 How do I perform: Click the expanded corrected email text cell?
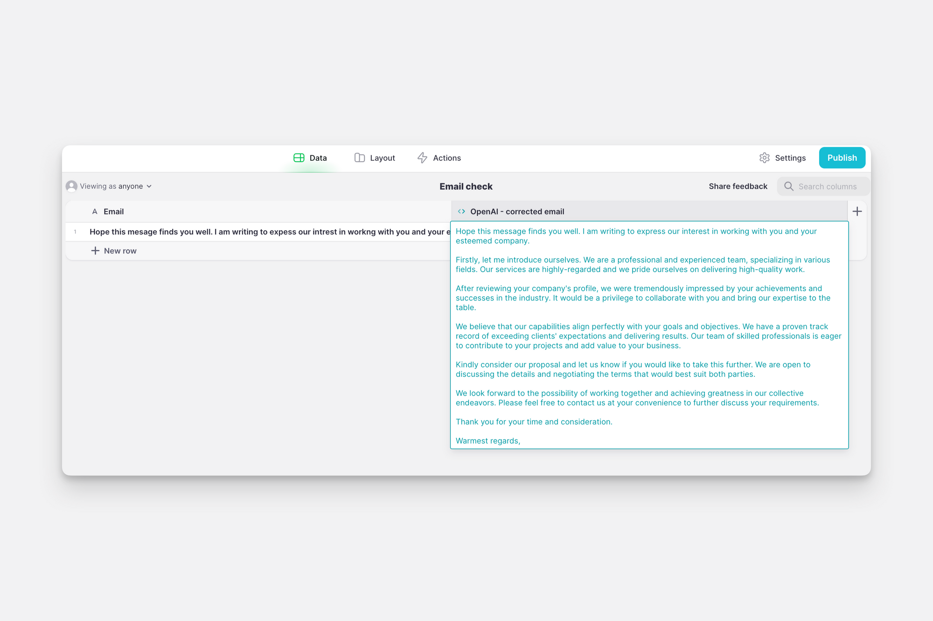tap(648, 335)
